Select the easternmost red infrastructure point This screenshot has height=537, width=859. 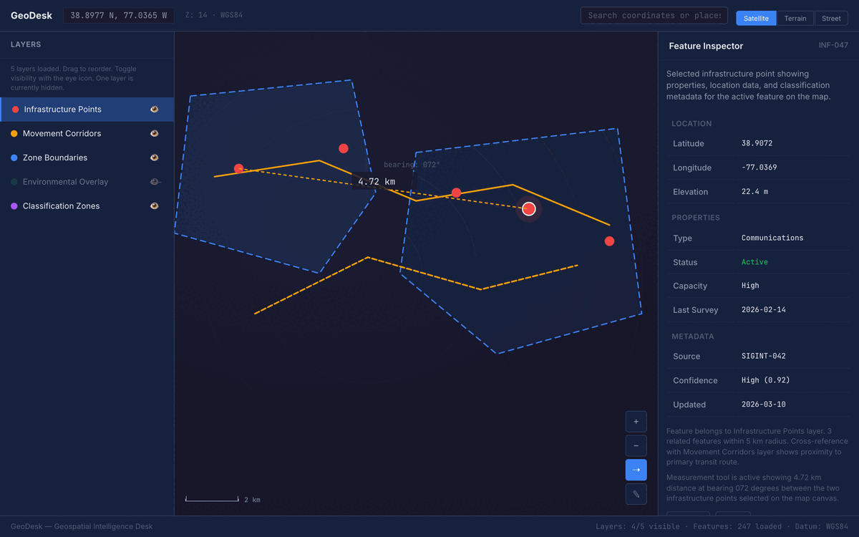point(609,241)
